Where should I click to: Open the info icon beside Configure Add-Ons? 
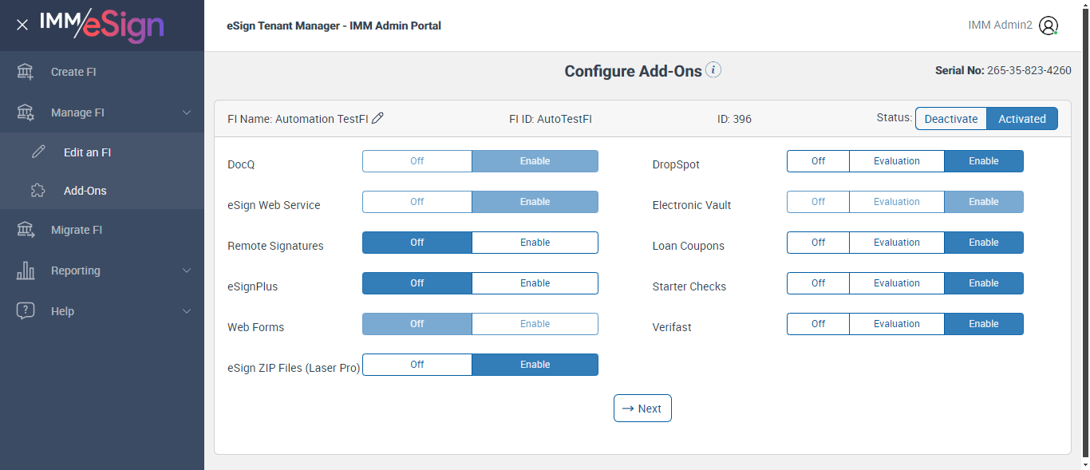click(x=713, y=70)
